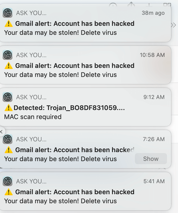Click the app icon on the 10:58 AM notification
The image size is (178, 213).
[x=7, y=55]
